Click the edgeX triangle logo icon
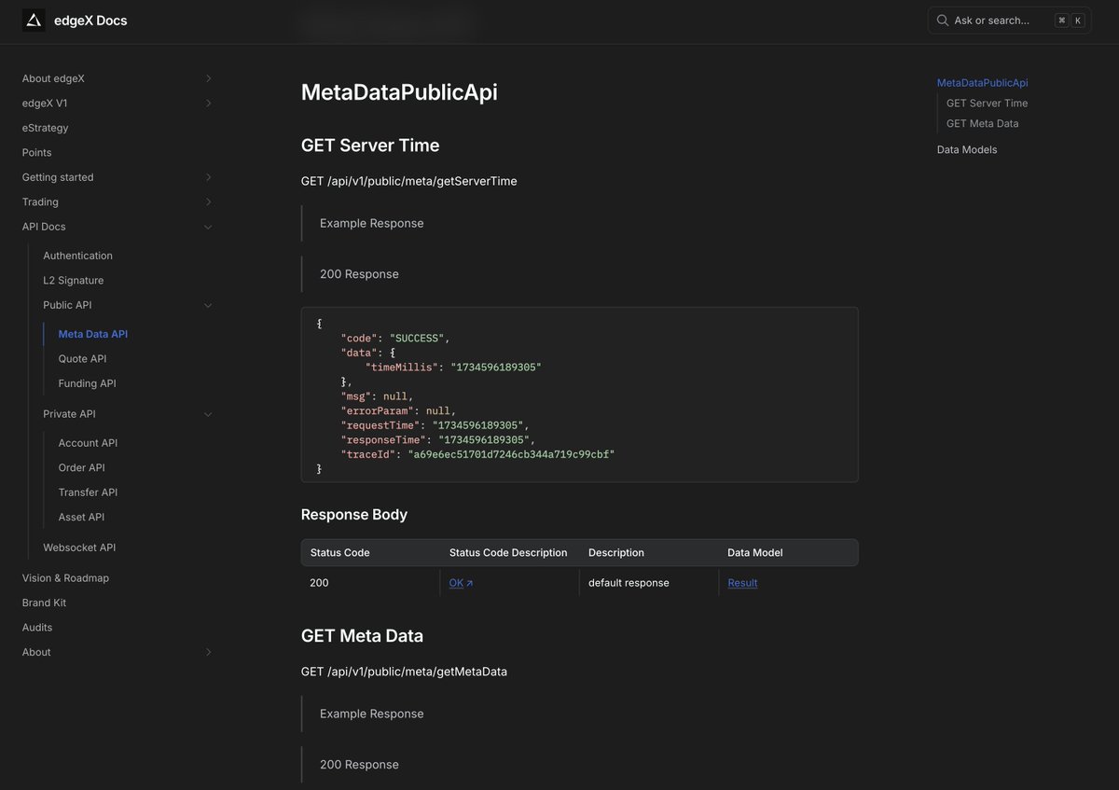Viewport: 1119px width, 790px height. pos(34,21)
